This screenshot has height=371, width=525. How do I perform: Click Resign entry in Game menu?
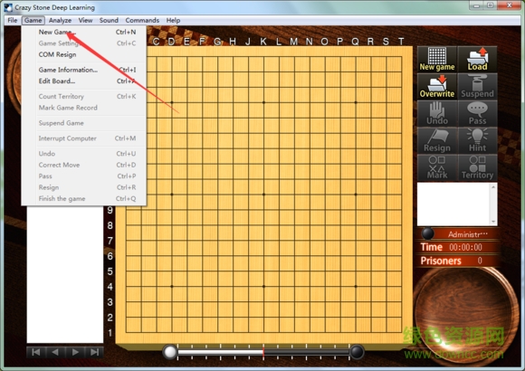coord(83,187)
